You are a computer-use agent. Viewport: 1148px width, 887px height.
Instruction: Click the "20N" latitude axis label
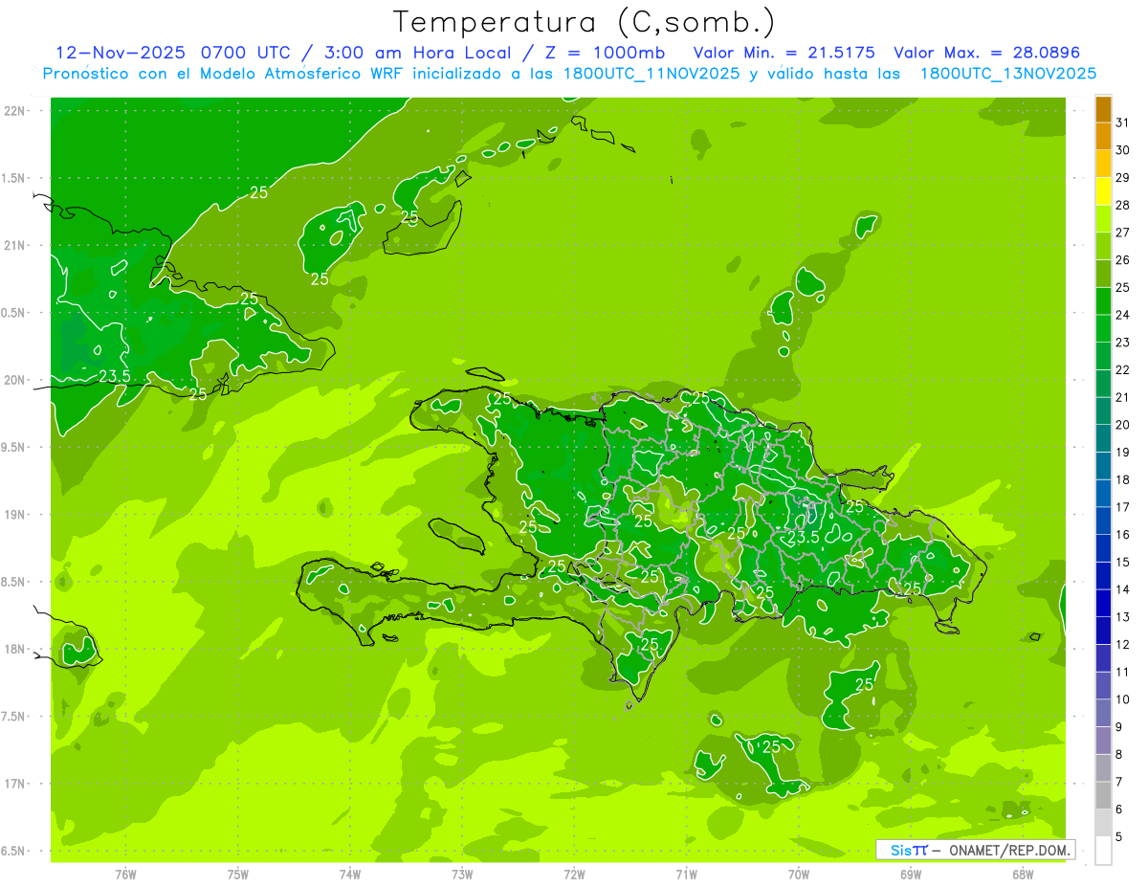[13, 380]
